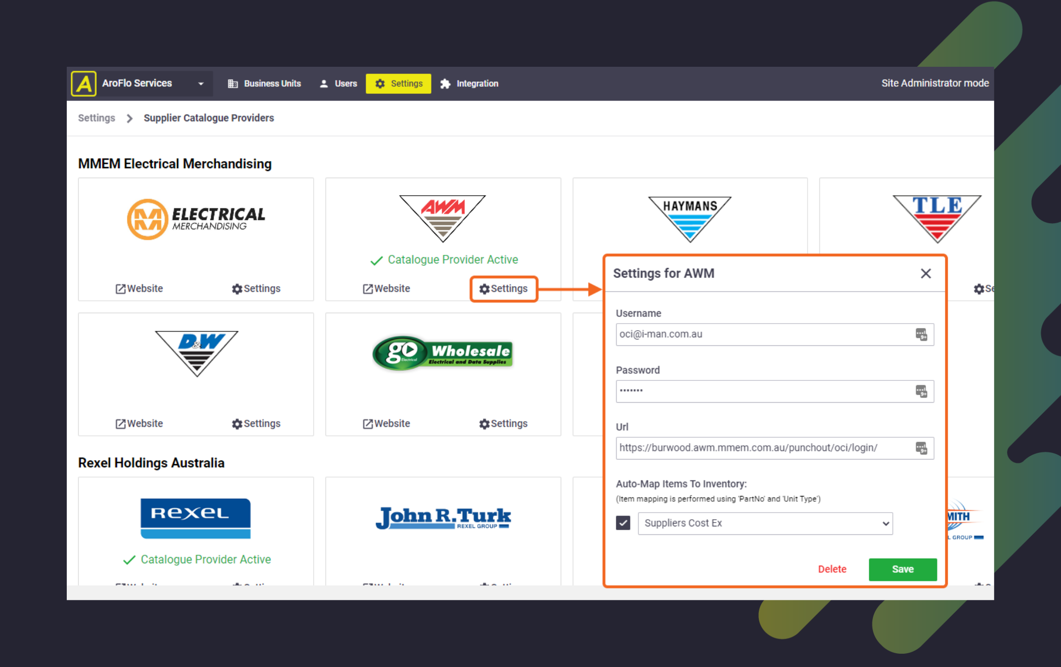Click external-link icon on Electrical Merchandising Website

121,289
